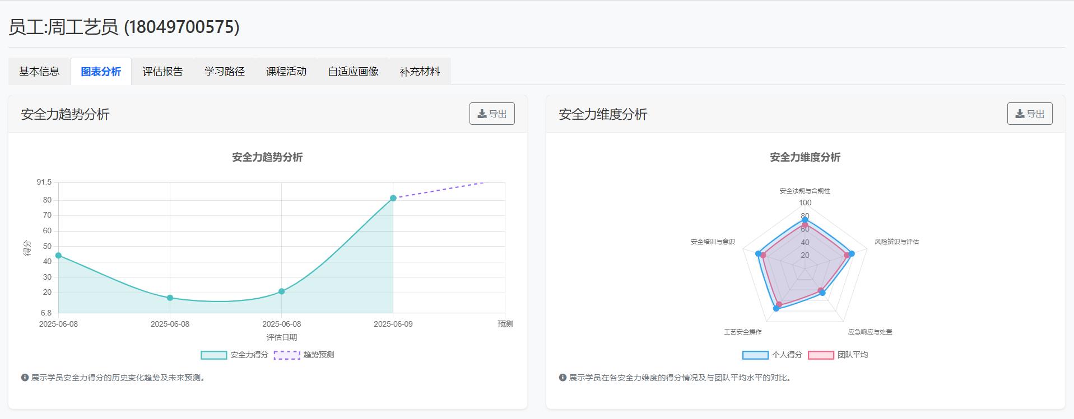Open the 基本信息 tab

[39, 72]
